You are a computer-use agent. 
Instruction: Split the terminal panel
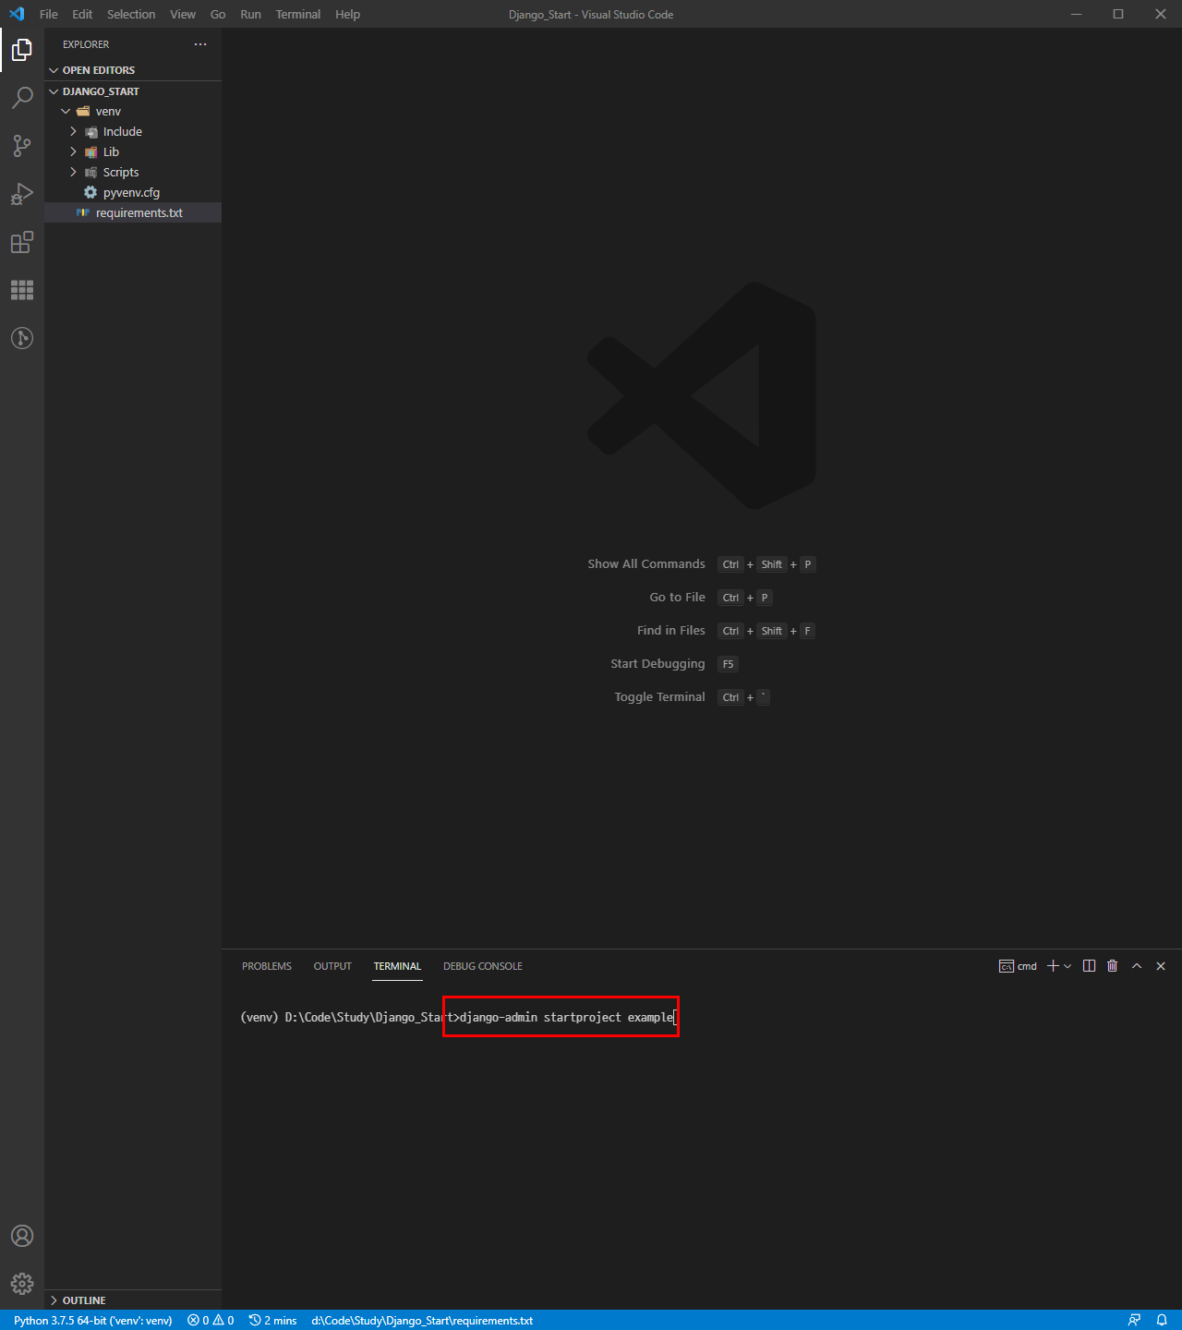tap(1089, 966)
